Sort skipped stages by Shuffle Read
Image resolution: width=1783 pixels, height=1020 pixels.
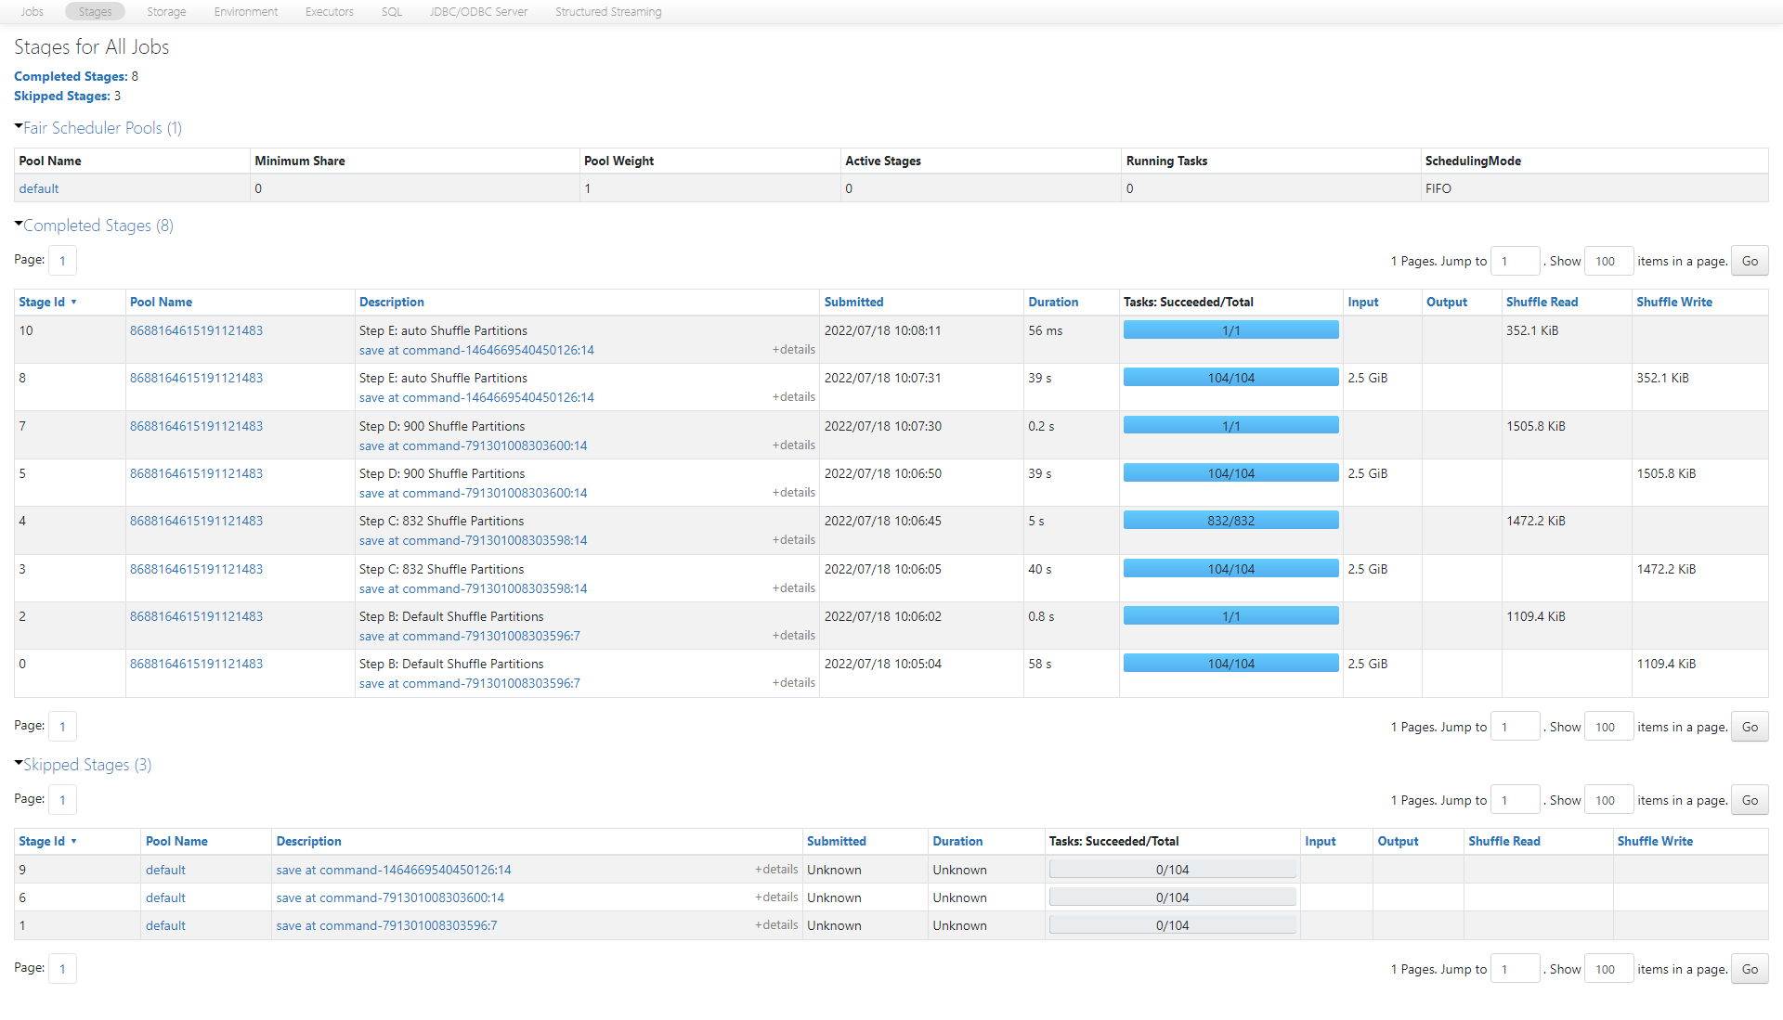coord(1503,841)
